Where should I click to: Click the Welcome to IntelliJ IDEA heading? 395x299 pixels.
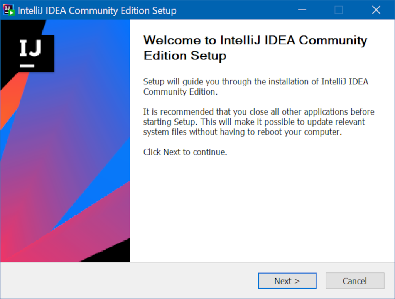click(255, 48)
